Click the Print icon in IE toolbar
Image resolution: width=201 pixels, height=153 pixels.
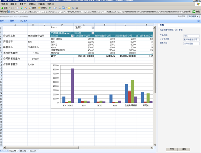pos(60,8)
